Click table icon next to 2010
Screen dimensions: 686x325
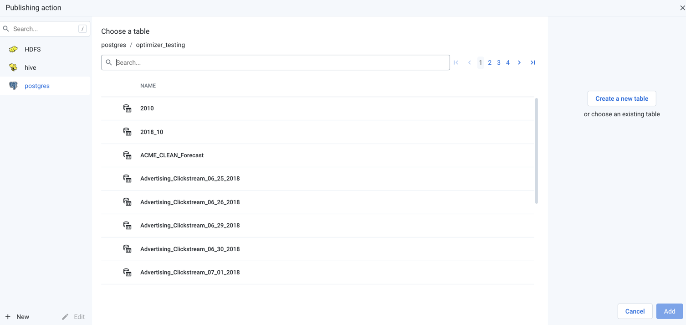point(127,108)
